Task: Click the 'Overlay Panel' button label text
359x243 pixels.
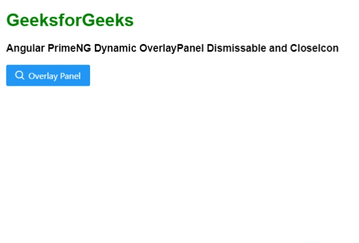Action: coord(55,76)
